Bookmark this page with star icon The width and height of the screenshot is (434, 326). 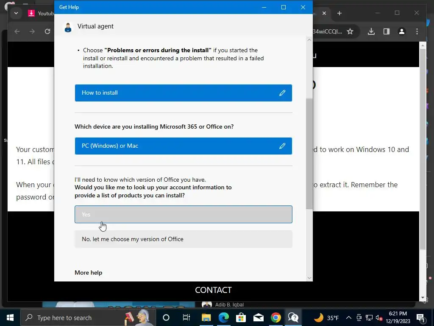(x=350, y=31)
